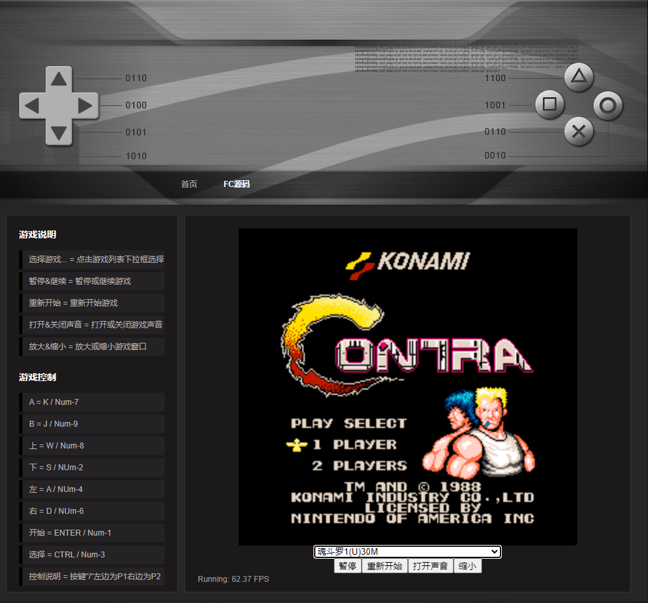This screenshot has height=603, width=648.
Task: Open the FC源码 nav item
Action: (236, 184)
